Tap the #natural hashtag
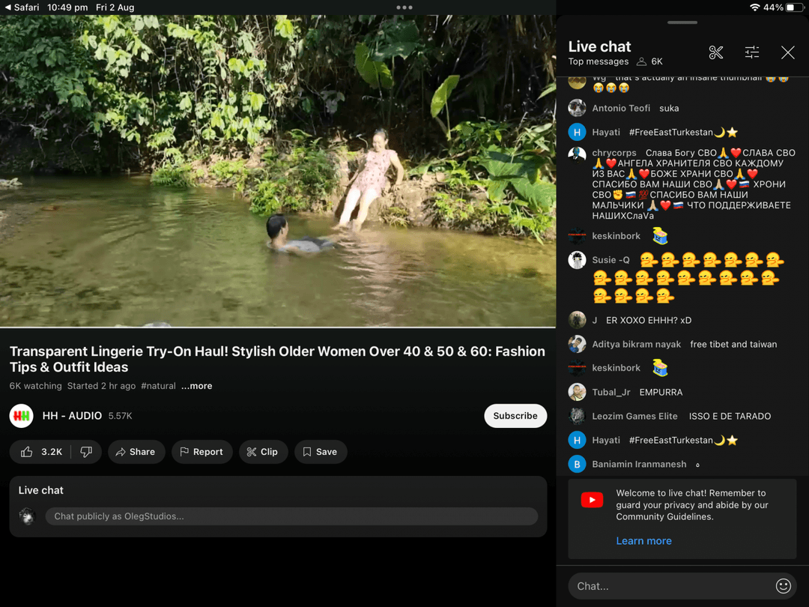The height and width of the screenshot is (607, 809). point(157,386)
